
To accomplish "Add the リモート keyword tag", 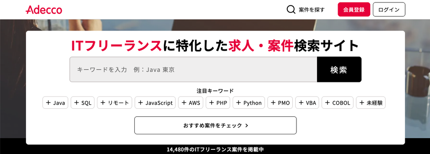I will 114,103.
